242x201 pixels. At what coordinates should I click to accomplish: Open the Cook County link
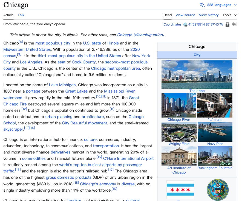click(x=84, y=62)
